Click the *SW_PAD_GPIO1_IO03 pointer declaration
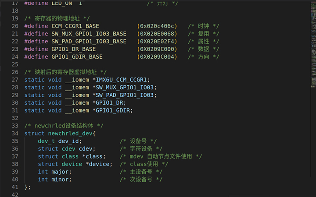 point(125,95)
